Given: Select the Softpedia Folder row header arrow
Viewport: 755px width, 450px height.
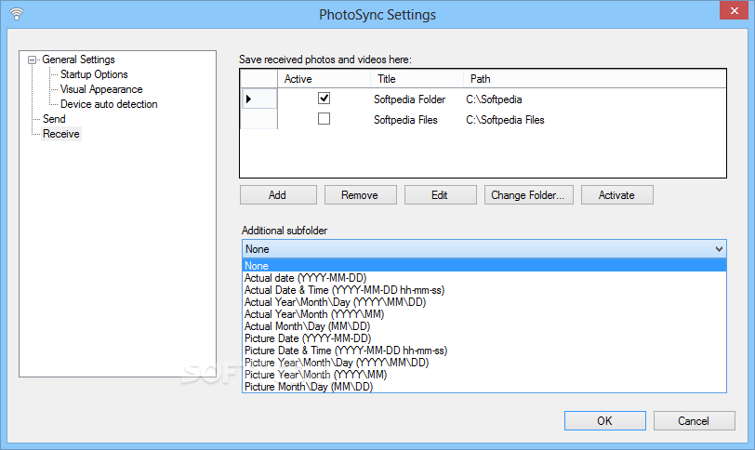Looking at the screenshot, I should (258, 99).
